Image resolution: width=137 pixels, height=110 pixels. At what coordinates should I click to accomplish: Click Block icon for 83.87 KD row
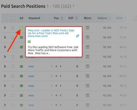[x=87, y=76]
